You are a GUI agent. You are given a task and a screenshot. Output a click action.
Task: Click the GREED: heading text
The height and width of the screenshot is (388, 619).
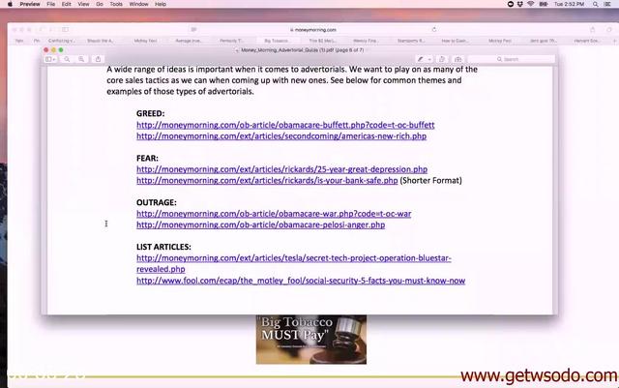pyautogui.click(x=151, y=113)
